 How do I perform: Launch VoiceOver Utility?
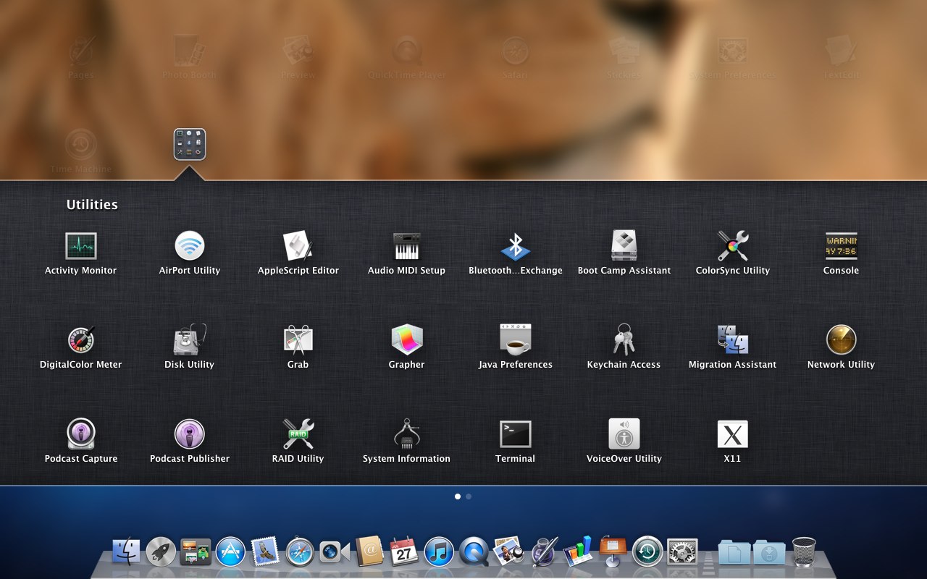pos(624,434)
